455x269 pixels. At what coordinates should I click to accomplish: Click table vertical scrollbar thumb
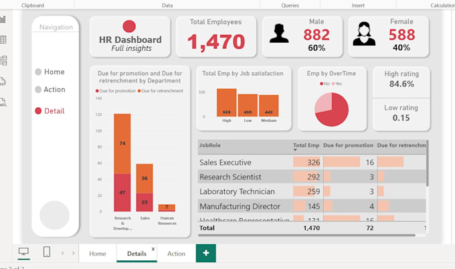(427, 163)
